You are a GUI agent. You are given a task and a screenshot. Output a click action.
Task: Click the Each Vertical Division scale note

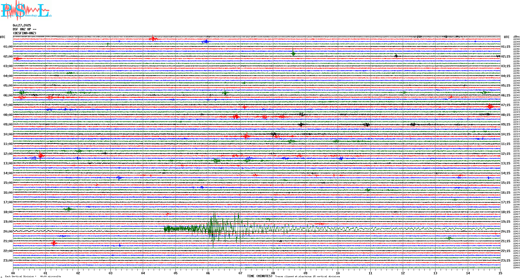(33, 276)
